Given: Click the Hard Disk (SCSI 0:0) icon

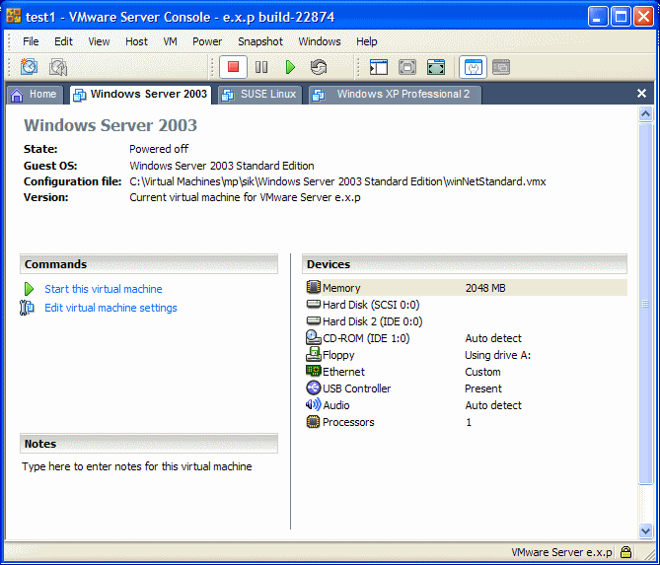Looking at the screenshot, I should [313, 304].
